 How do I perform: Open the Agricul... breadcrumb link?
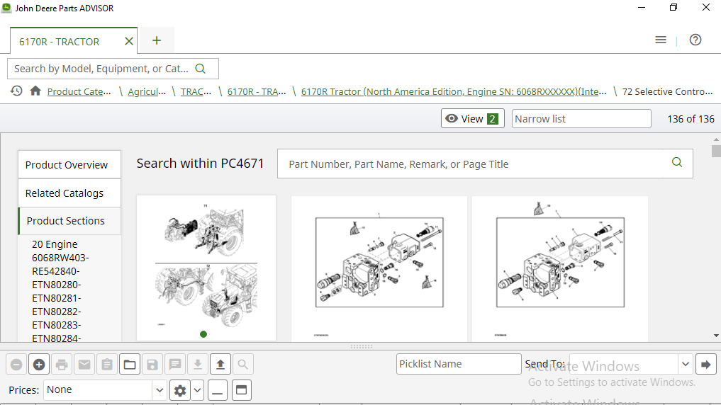pos(147,91)
